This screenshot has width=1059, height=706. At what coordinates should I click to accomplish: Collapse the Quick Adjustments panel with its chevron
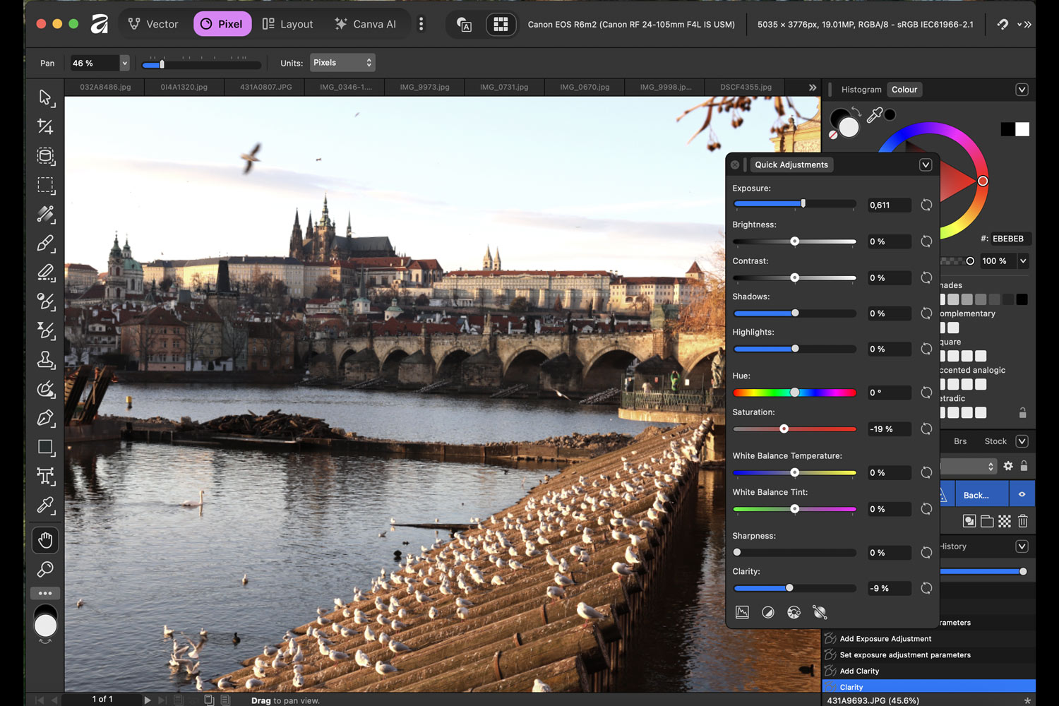click(x=926, y=164)
